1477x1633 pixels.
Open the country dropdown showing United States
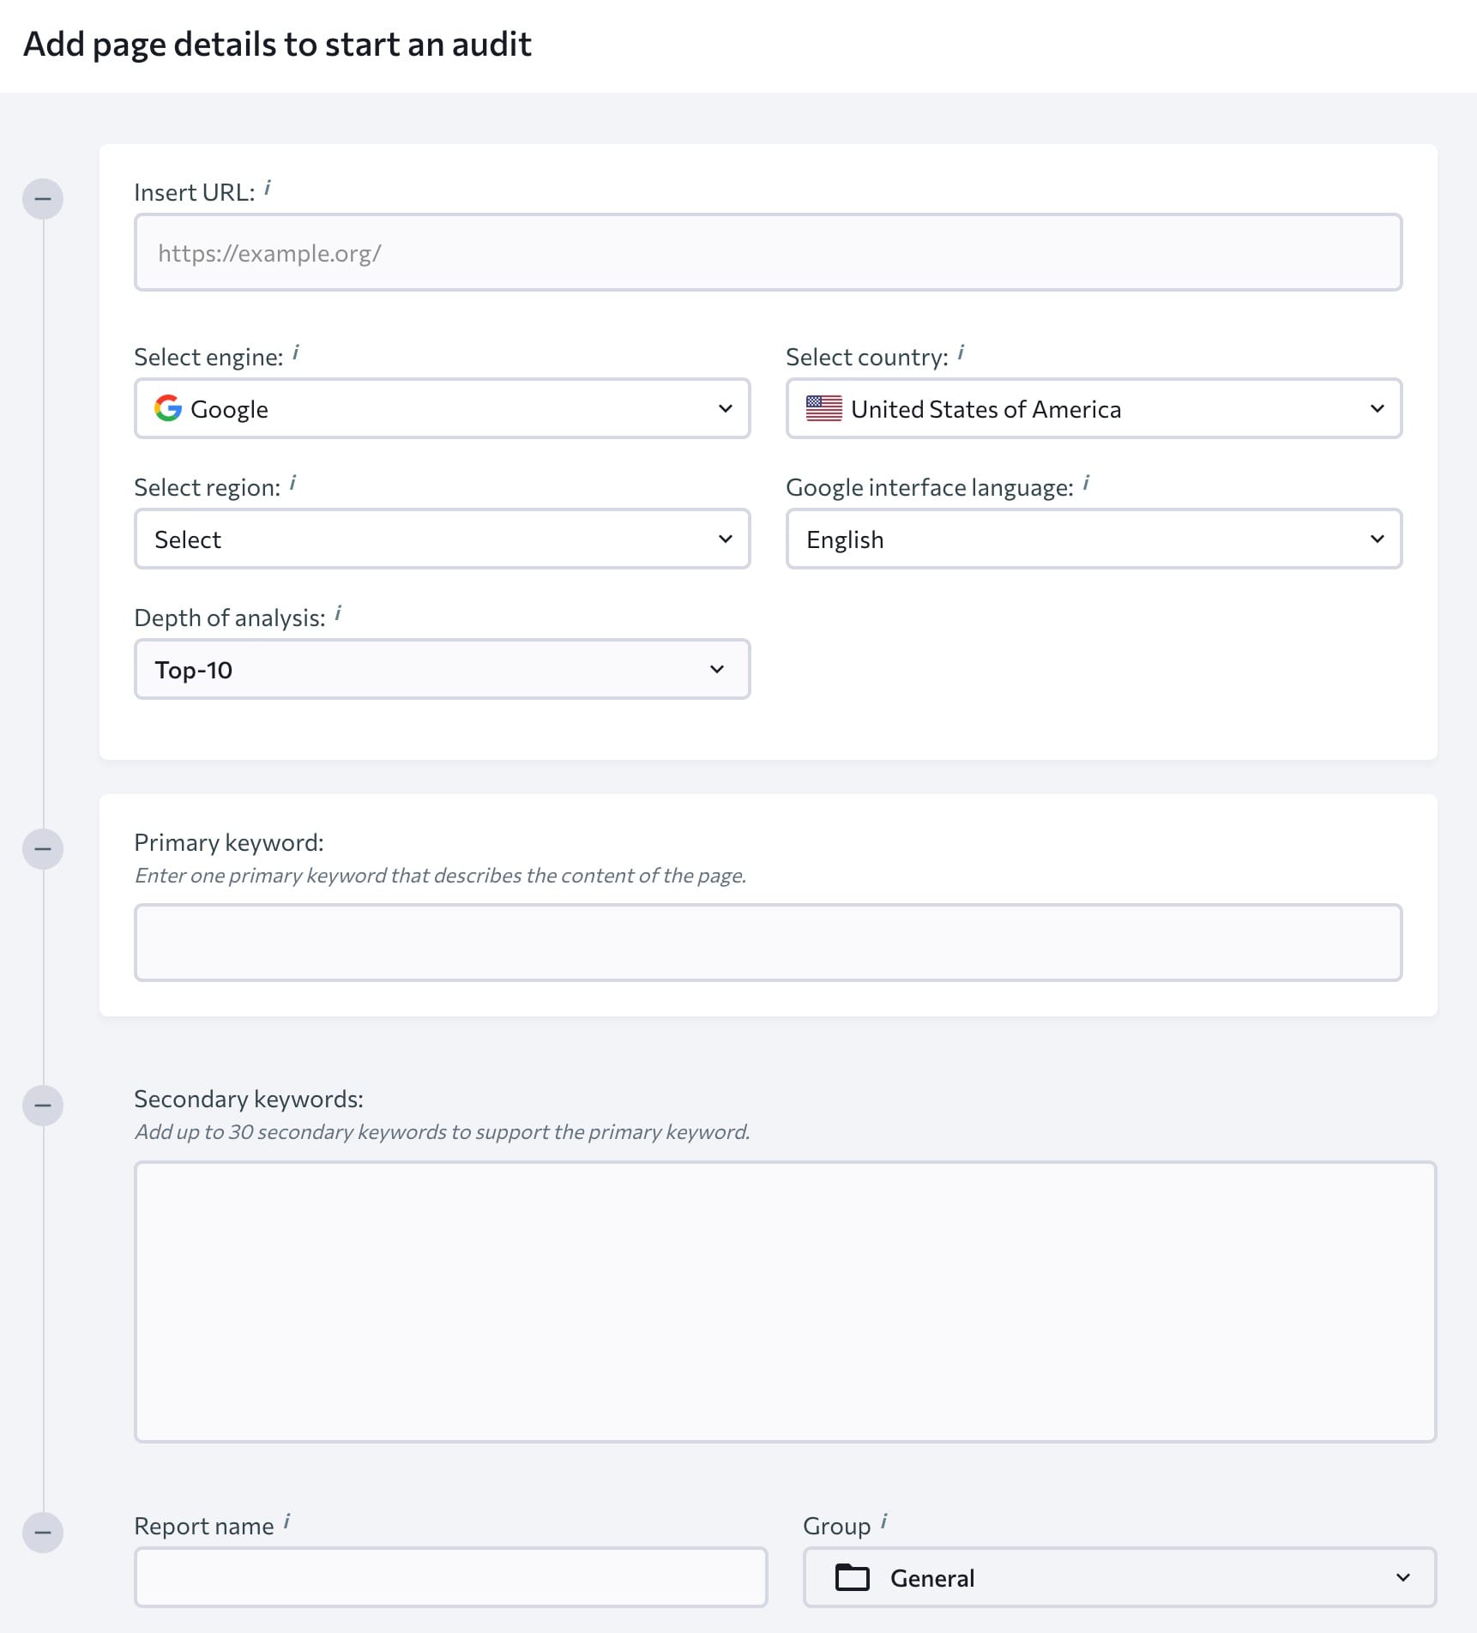point(1094,409)
